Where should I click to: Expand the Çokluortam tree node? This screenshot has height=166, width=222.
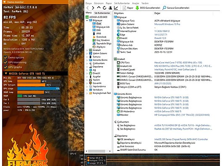point(87,63)
